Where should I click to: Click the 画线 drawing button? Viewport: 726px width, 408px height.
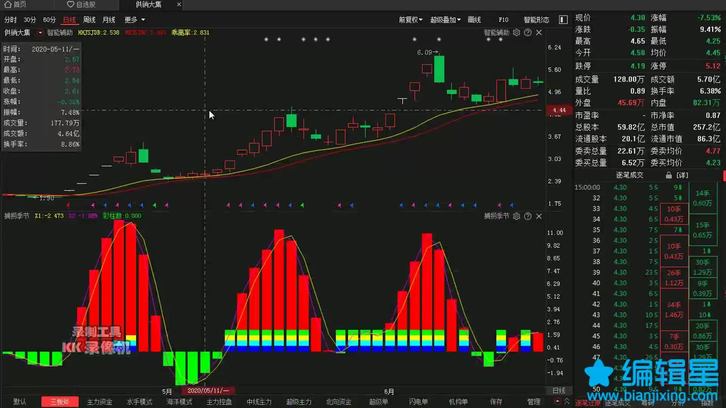pyautogui.click(x=474, y=20)
